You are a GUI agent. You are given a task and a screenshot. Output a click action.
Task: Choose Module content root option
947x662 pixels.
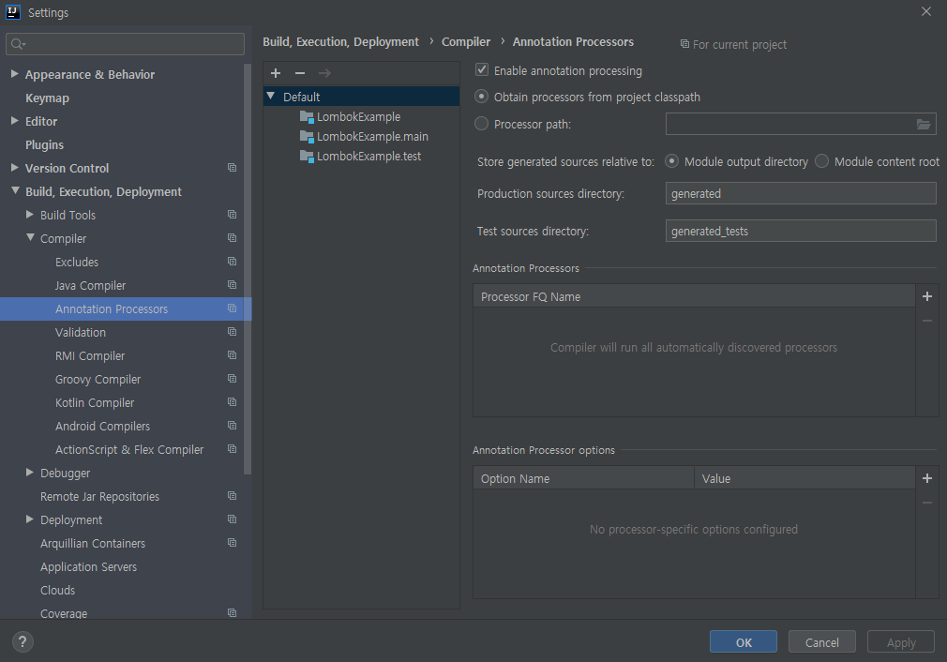click(x=822, y=161)
